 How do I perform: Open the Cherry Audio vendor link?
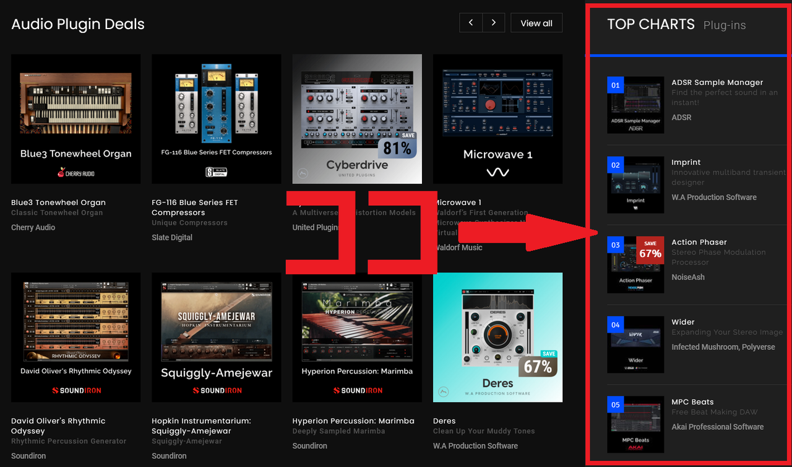[33, 227]
